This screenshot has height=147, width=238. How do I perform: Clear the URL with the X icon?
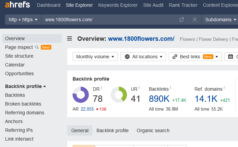pos(195,20)
